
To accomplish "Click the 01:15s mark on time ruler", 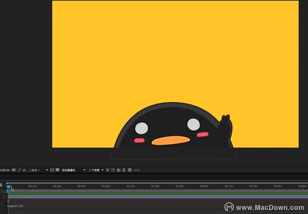I will (x=131, y=186).
